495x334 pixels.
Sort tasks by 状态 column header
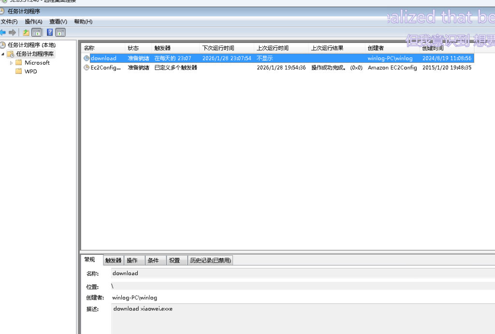[x=133, y=48]
